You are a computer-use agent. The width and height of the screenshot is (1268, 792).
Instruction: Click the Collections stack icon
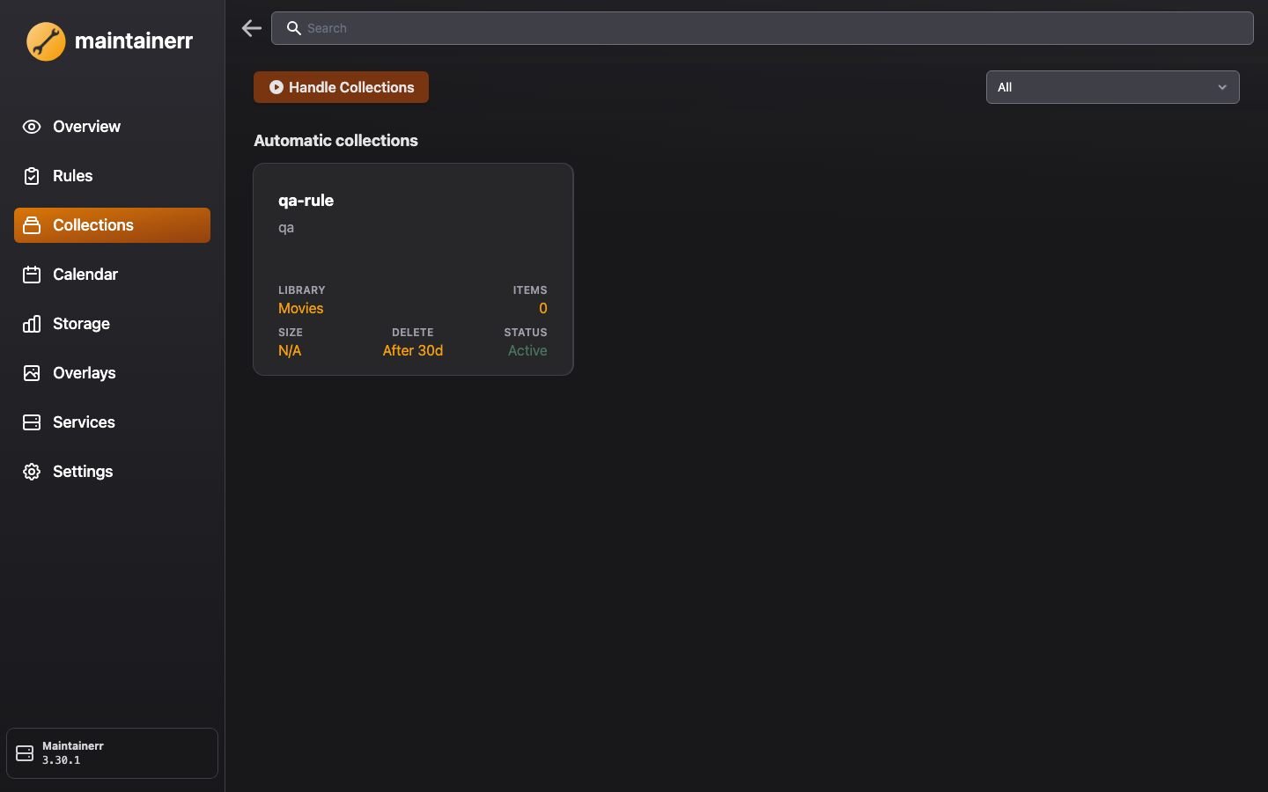pos(32,225)
